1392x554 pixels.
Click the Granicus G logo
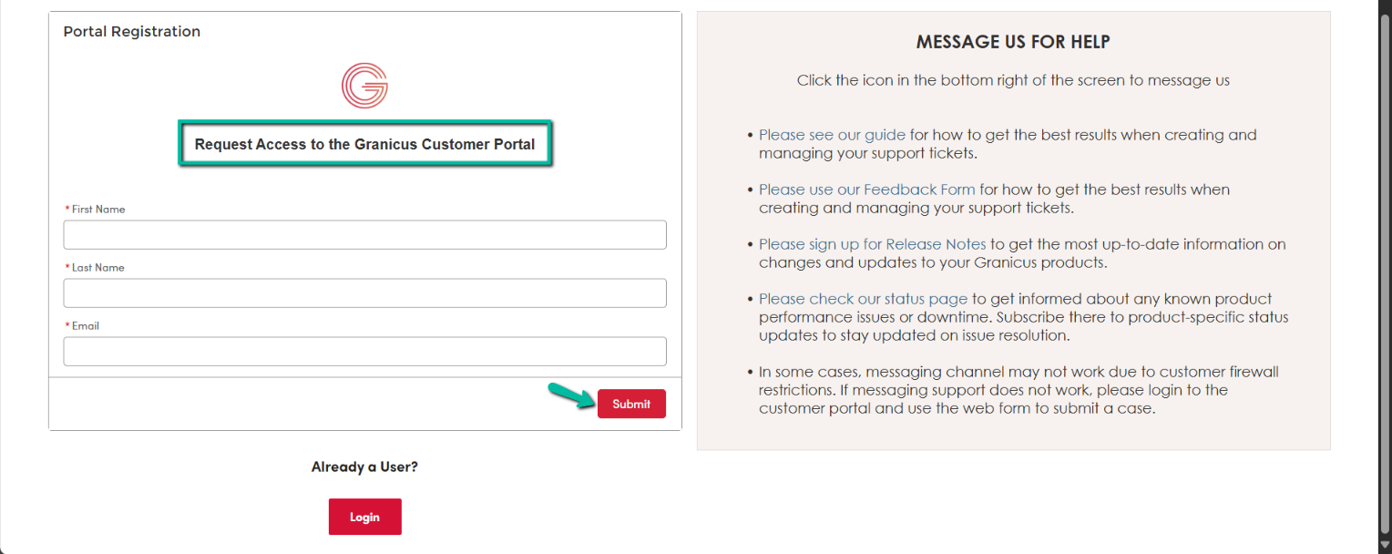364,86
